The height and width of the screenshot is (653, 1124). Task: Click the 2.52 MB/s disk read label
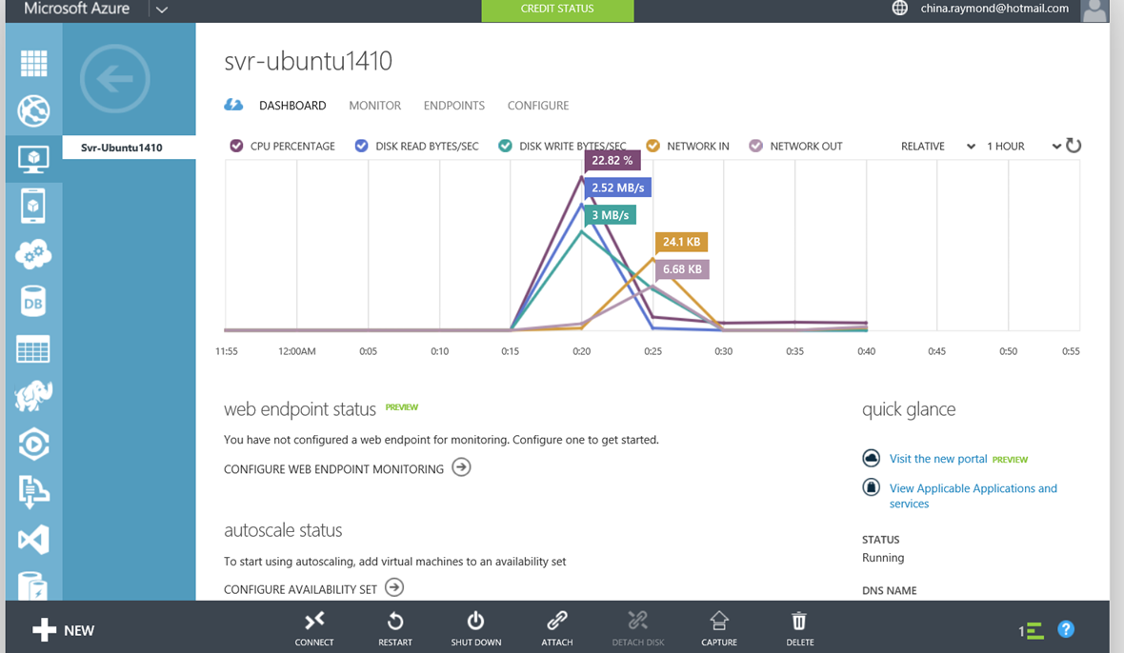tap(618, 188)
